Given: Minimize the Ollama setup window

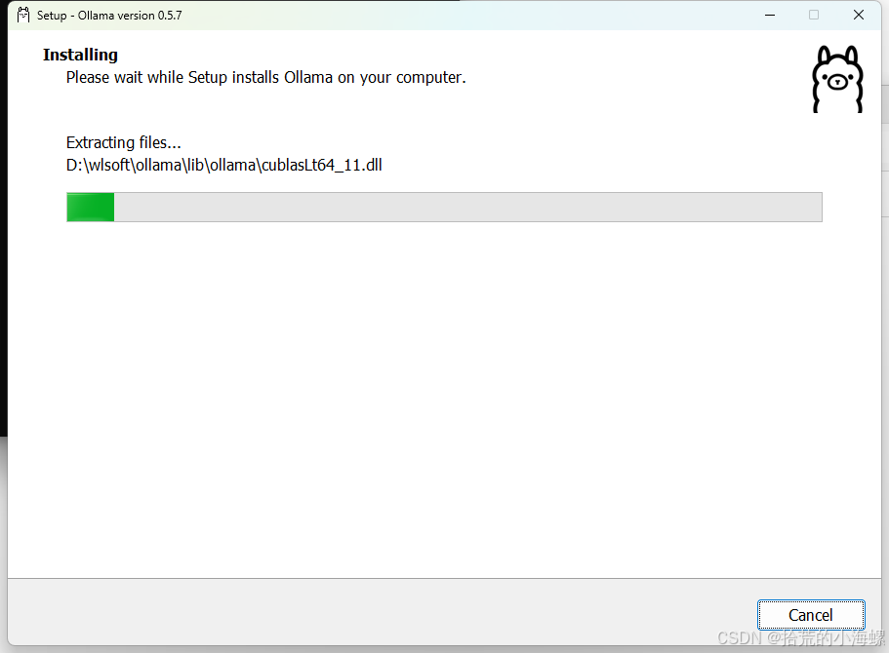Looking at the screenshot, I should [769, 16].
